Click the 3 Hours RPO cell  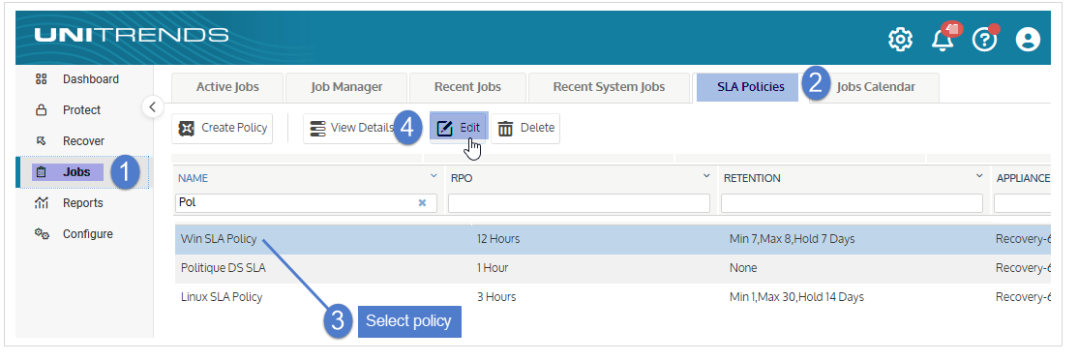(x=496, y=297)
